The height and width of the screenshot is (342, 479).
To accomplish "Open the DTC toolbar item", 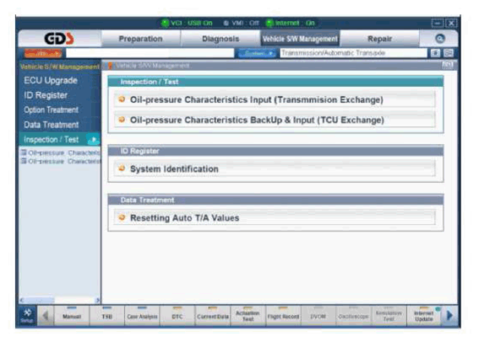I will coord(177,316).
